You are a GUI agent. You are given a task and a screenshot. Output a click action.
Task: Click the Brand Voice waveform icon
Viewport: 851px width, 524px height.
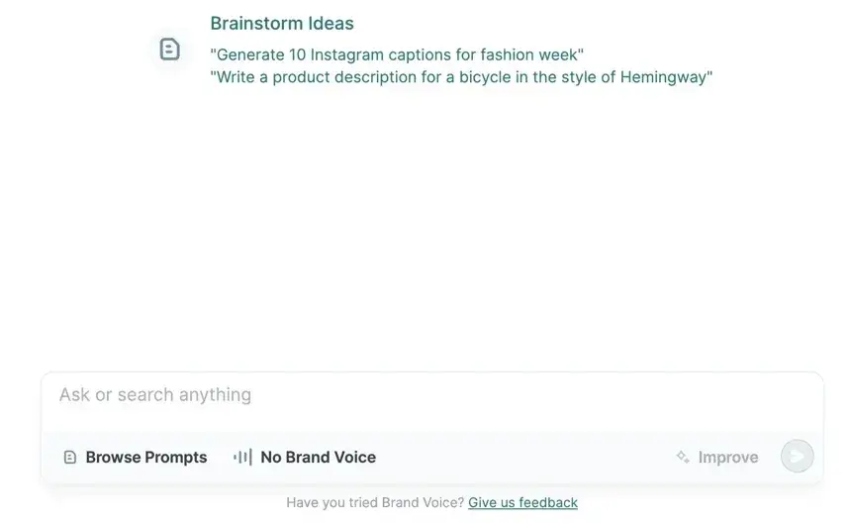242,458
